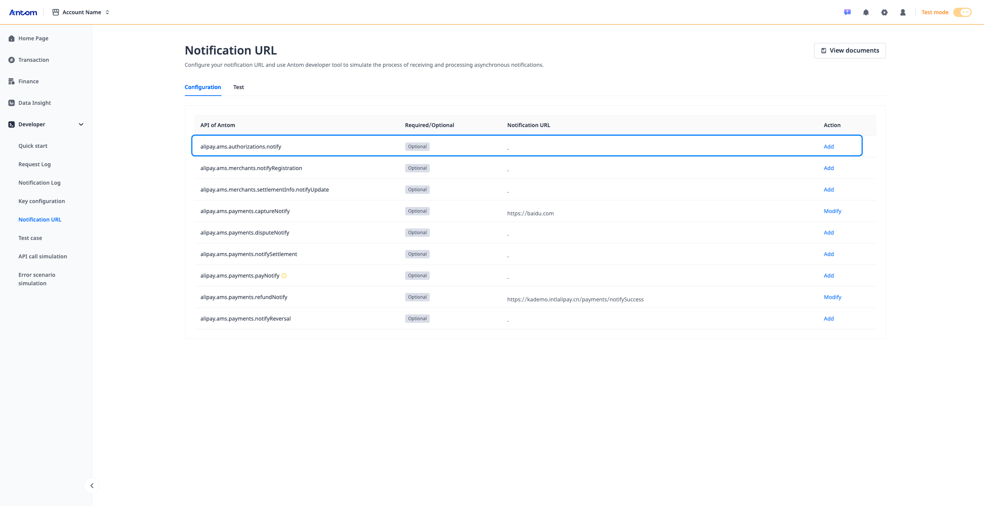Screen dimensions: 984x506
Task: Collapse the sidebar with the arrow button
Action: [92, 486]
